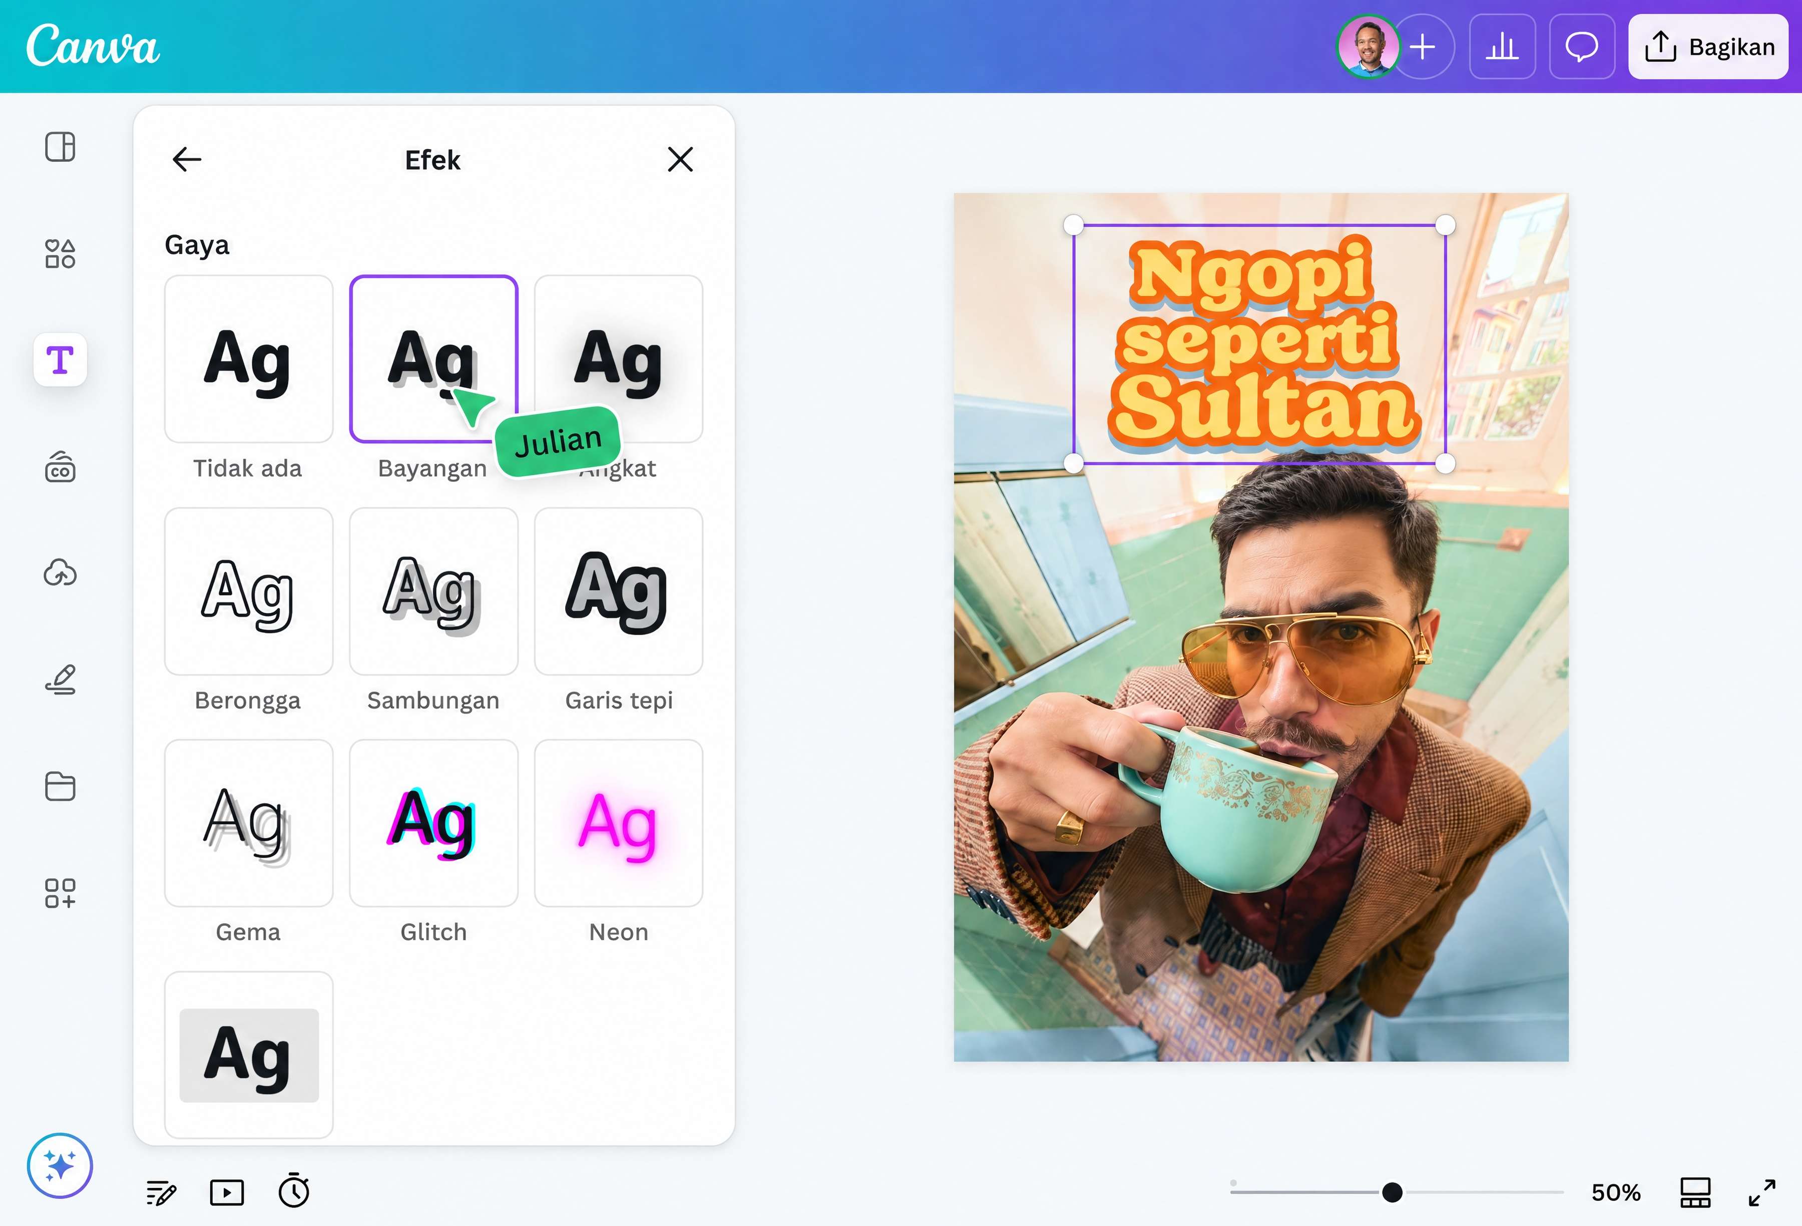This screenshot has height=1226, width=1802.
Task: Select the Angkat lift style
Action: [x=618, y=359]
